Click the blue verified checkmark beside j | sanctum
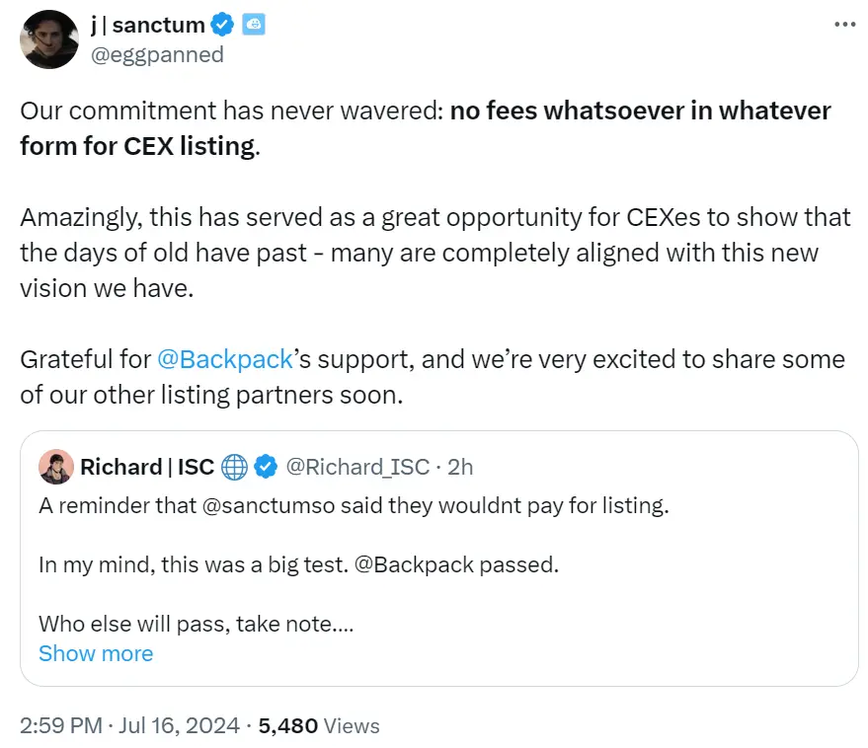The image size is (868, 748). (223, 25)
